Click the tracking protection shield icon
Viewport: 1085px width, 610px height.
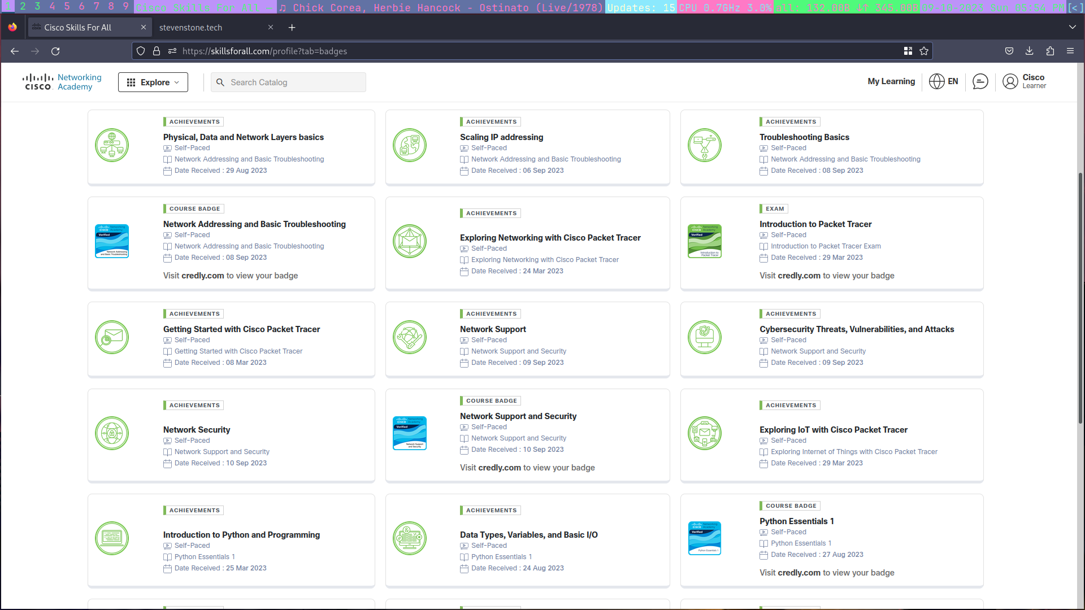[141, 51]
